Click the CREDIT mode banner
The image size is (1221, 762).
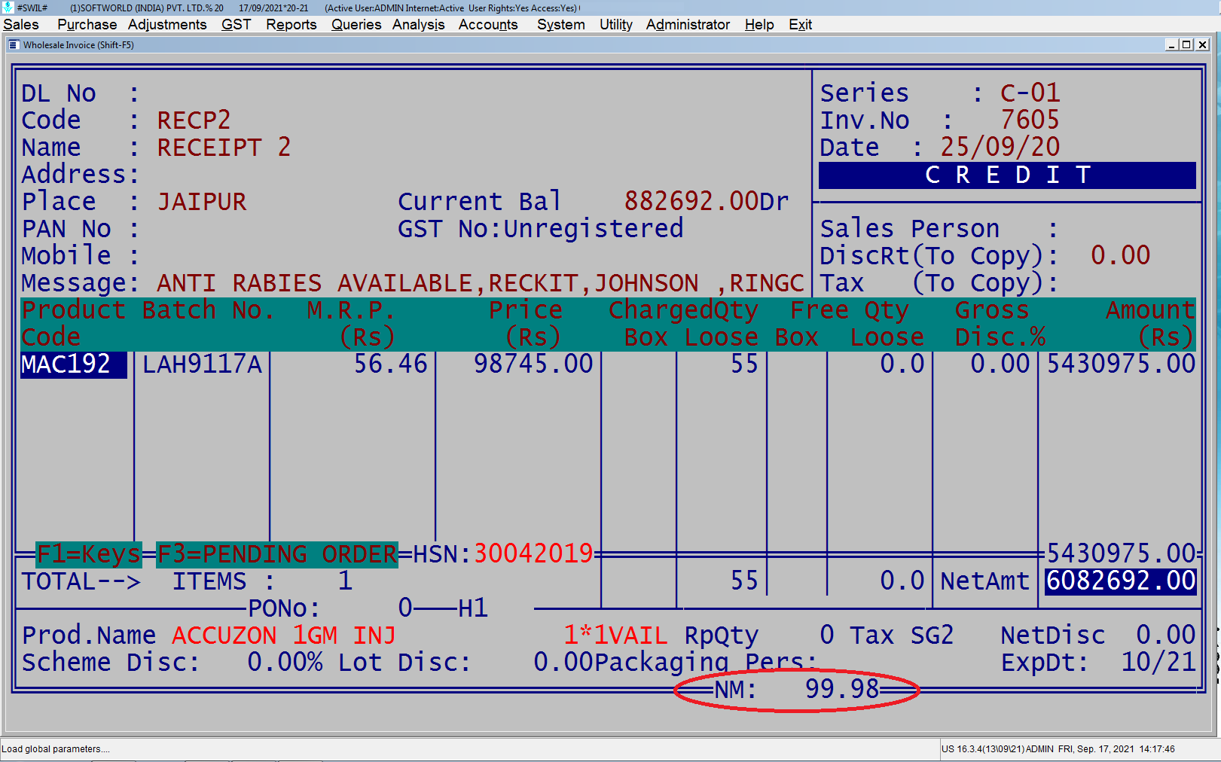1007,175
